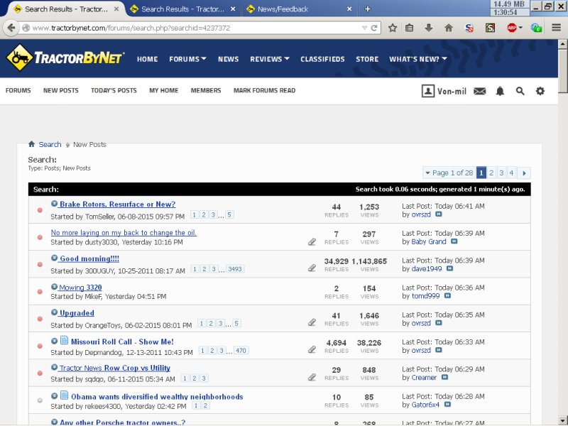Open the private messages envelope icon
This screenshot has width=568, height=426.
coord(480,91)
